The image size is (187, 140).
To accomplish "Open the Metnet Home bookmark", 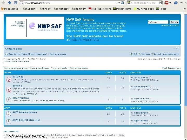I will pyautogui.click(x=122, y=9).
